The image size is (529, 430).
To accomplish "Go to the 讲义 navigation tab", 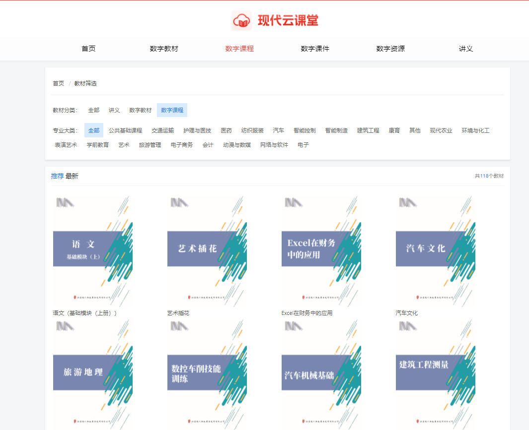I will [x=466, y=49].
